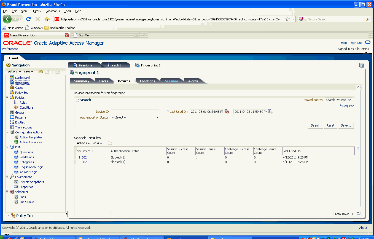
Task: Click the browser Reload page icon
Action: 28,19
